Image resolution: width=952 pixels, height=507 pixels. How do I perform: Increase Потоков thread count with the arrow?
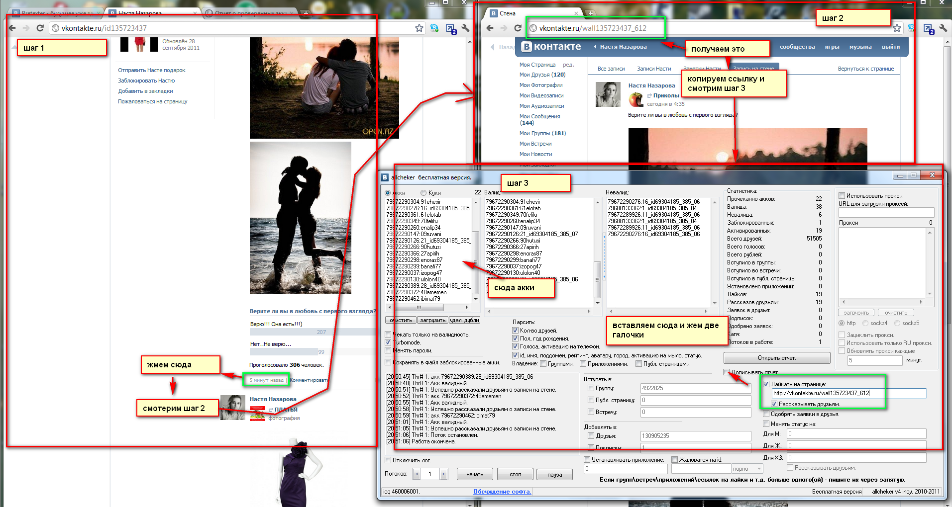pos(444,474)
